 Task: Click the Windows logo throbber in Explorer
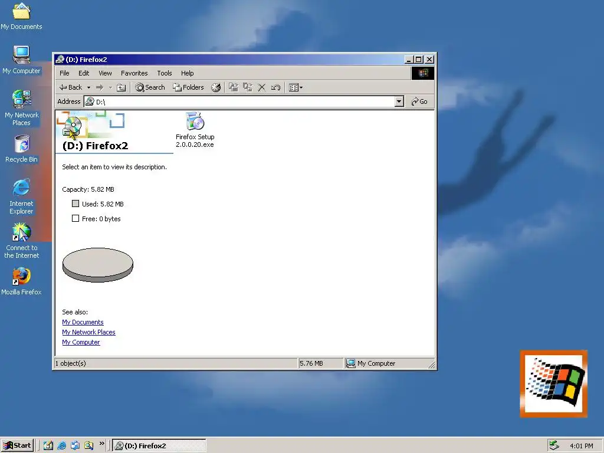tap(422, 73)
